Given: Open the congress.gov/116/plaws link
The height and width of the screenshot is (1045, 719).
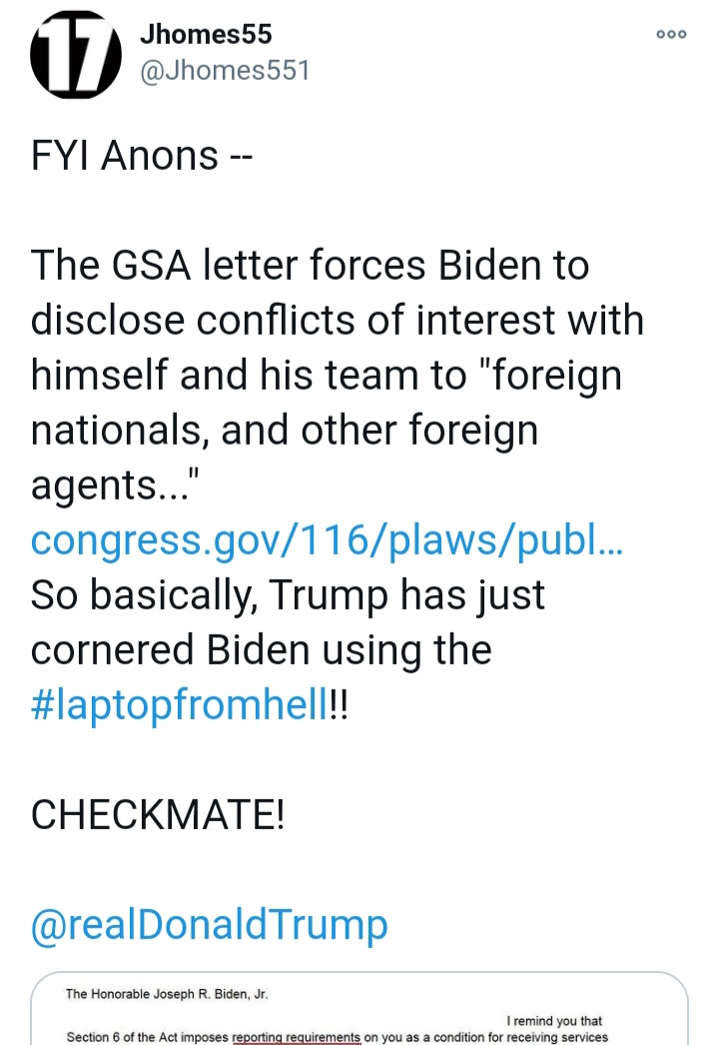Looking at the screenshot, I should [327, 539].
